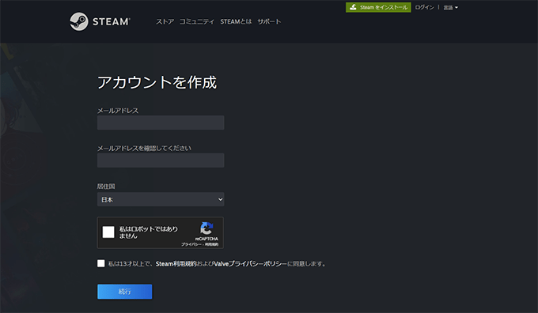
Task: Click the reCAPTCHA logo icon
Action: [x=206, y=228]
